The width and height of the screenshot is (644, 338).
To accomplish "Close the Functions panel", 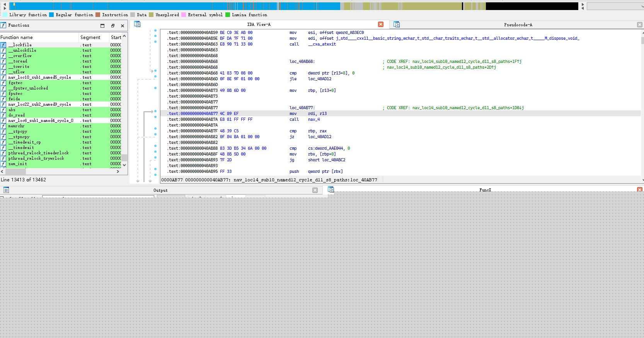I will click(x=123, y=25).
